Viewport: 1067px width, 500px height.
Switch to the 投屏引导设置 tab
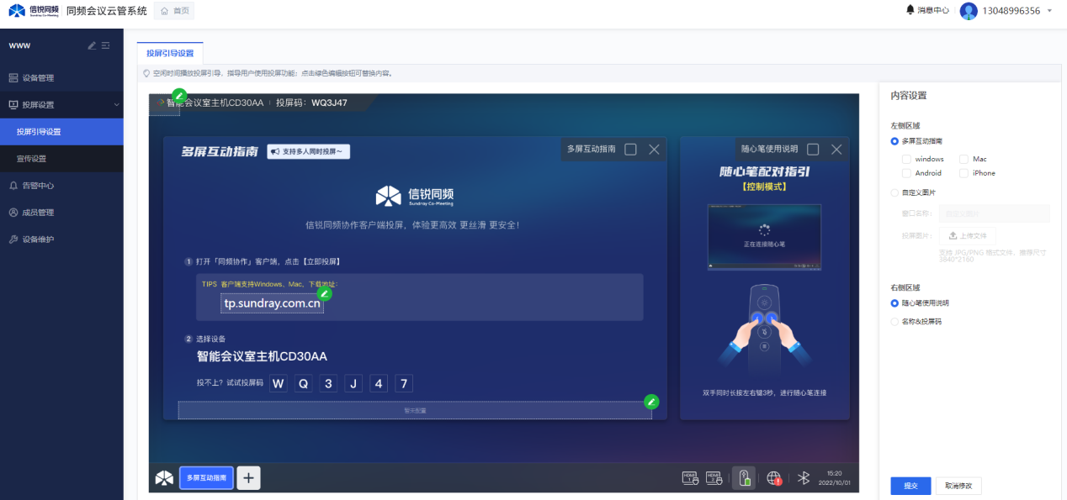[170, 53]
